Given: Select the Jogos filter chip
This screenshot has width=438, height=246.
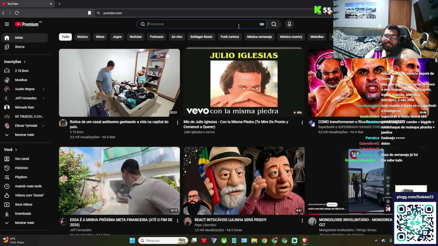Looking at the screenshot, I should (x=117, y=37).
